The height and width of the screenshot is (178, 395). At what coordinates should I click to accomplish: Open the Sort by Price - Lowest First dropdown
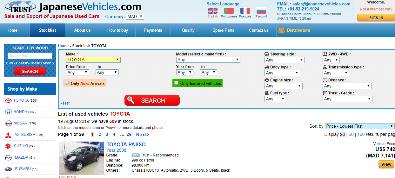[x=360, y=126]
